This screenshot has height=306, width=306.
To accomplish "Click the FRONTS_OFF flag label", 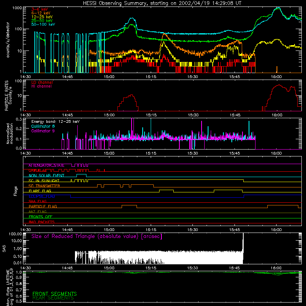I will click(41, 217).
